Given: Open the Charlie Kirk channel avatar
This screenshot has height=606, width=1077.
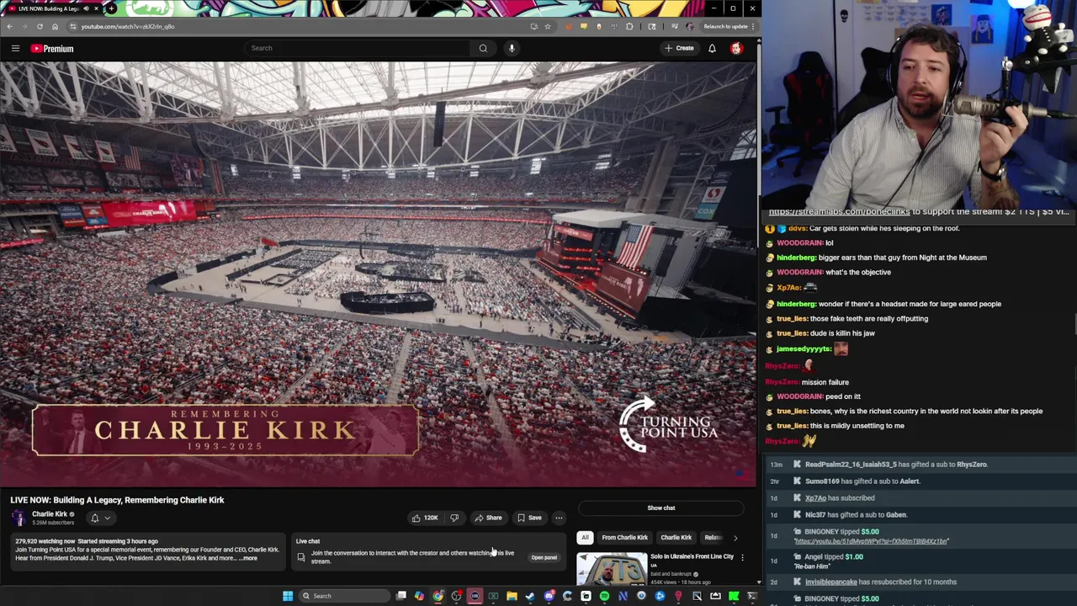Looking at the screenshot, I should (19, 518).
